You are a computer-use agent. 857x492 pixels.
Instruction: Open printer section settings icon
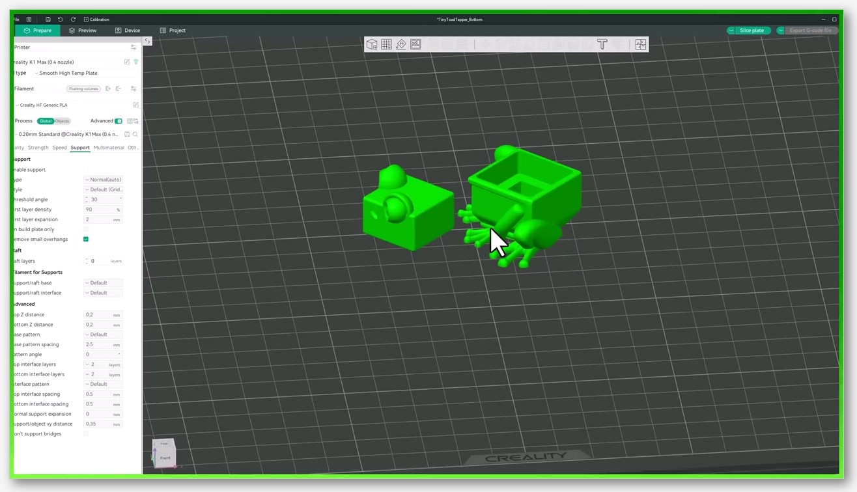click(x=133, y=48)
